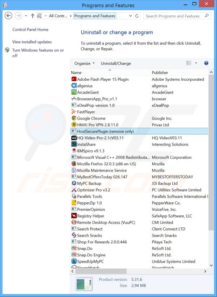Select the HostSecurePlugin (remove only) entry

[x=139, y=131]
